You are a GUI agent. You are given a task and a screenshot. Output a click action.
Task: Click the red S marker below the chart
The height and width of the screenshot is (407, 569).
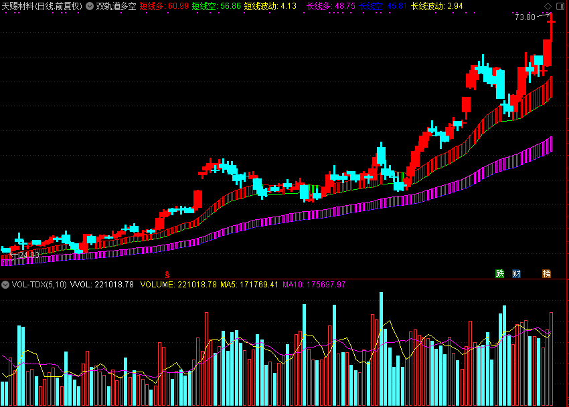(x=167, y=275)
